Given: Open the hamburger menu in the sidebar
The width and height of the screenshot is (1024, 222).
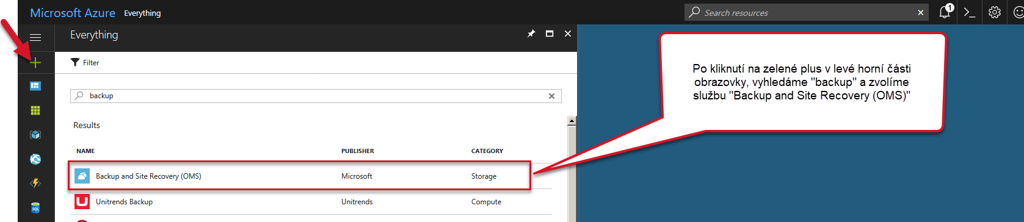Looking at the screenshot, I should click(35, 38).
